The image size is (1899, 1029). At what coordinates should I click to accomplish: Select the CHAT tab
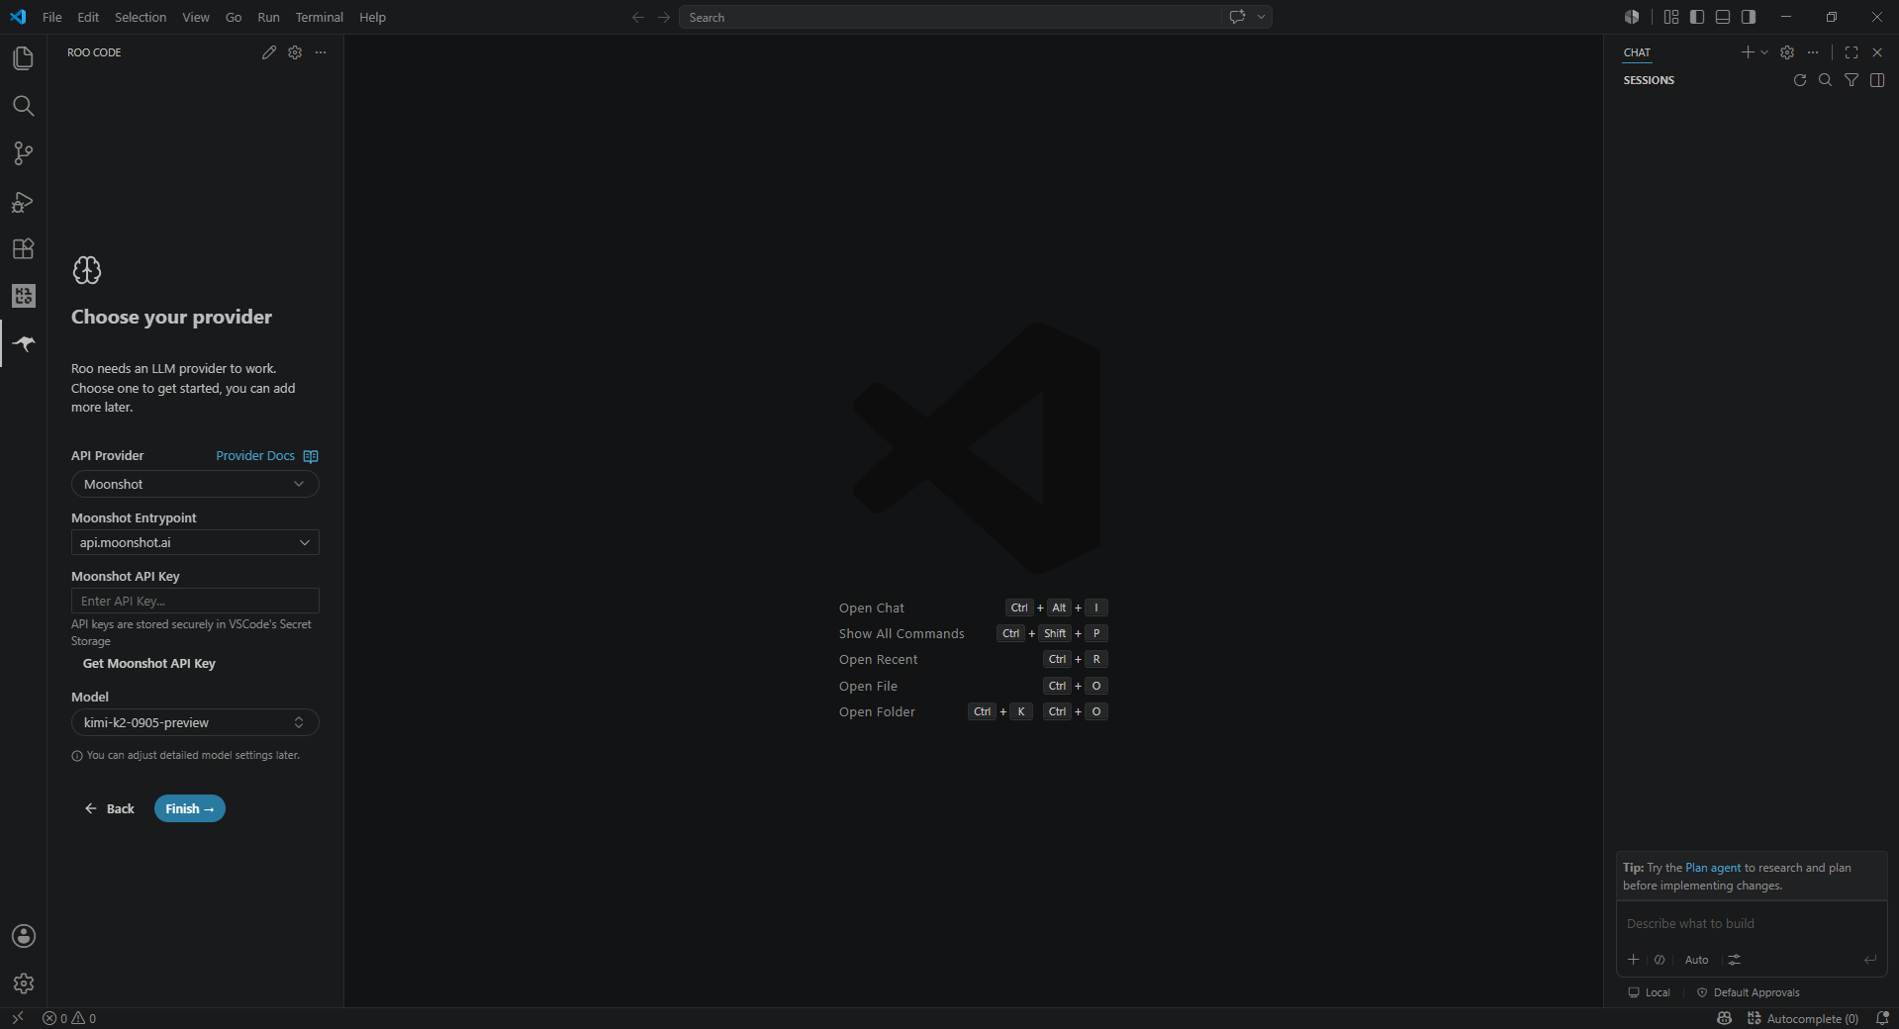[1637, 52]
